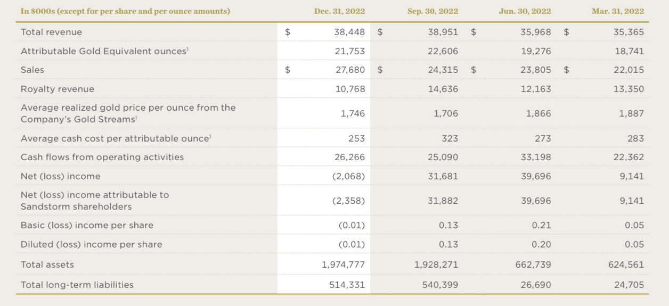The width and height of the screenshot is (669, 306).
Task: Click the Cash flows from operating activities label
Action: point(102,157)
